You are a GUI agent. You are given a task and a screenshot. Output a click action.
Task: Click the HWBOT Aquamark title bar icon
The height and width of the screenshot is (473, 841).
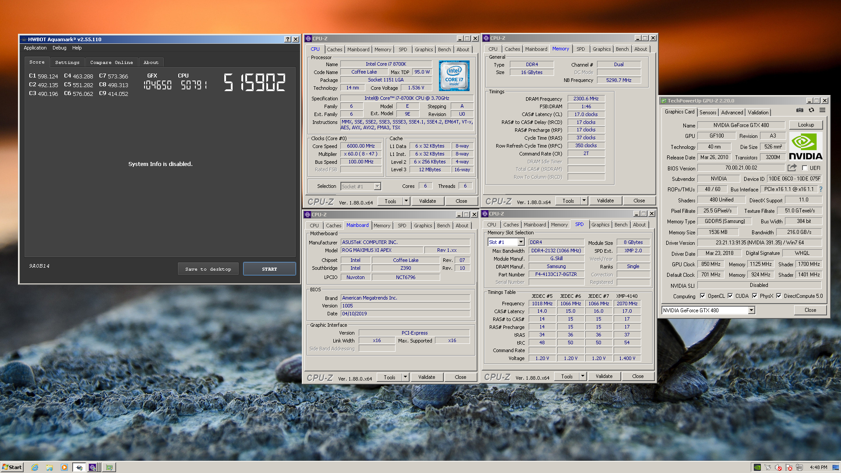pos(24,39)
